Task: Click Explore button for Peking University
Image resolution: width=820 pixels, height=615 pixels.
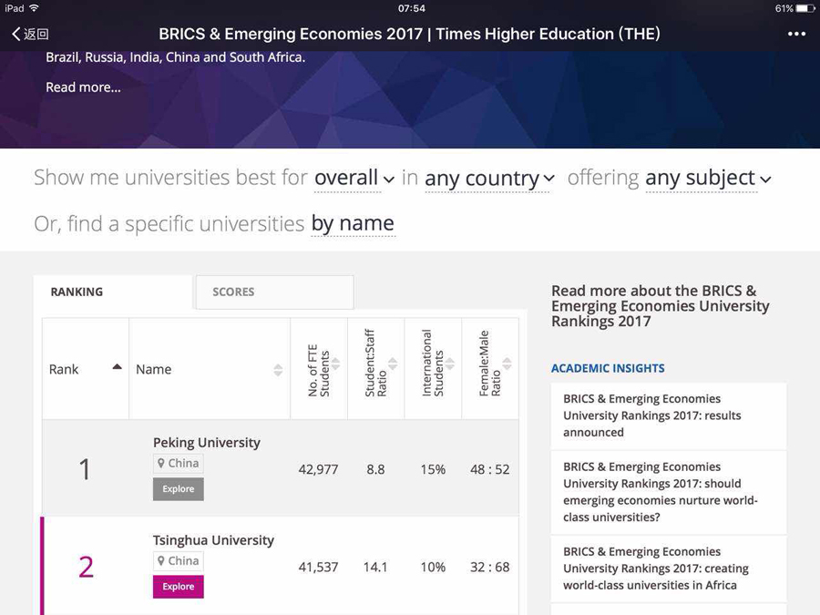Action: [x=179, y=489]
